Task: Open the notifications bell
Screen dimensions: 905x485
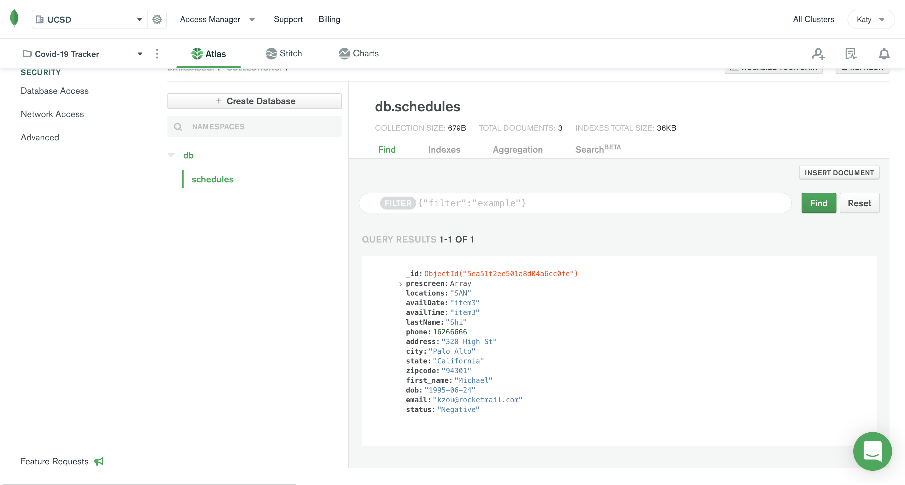Action: pyautogui.click(x=884, y=54)
